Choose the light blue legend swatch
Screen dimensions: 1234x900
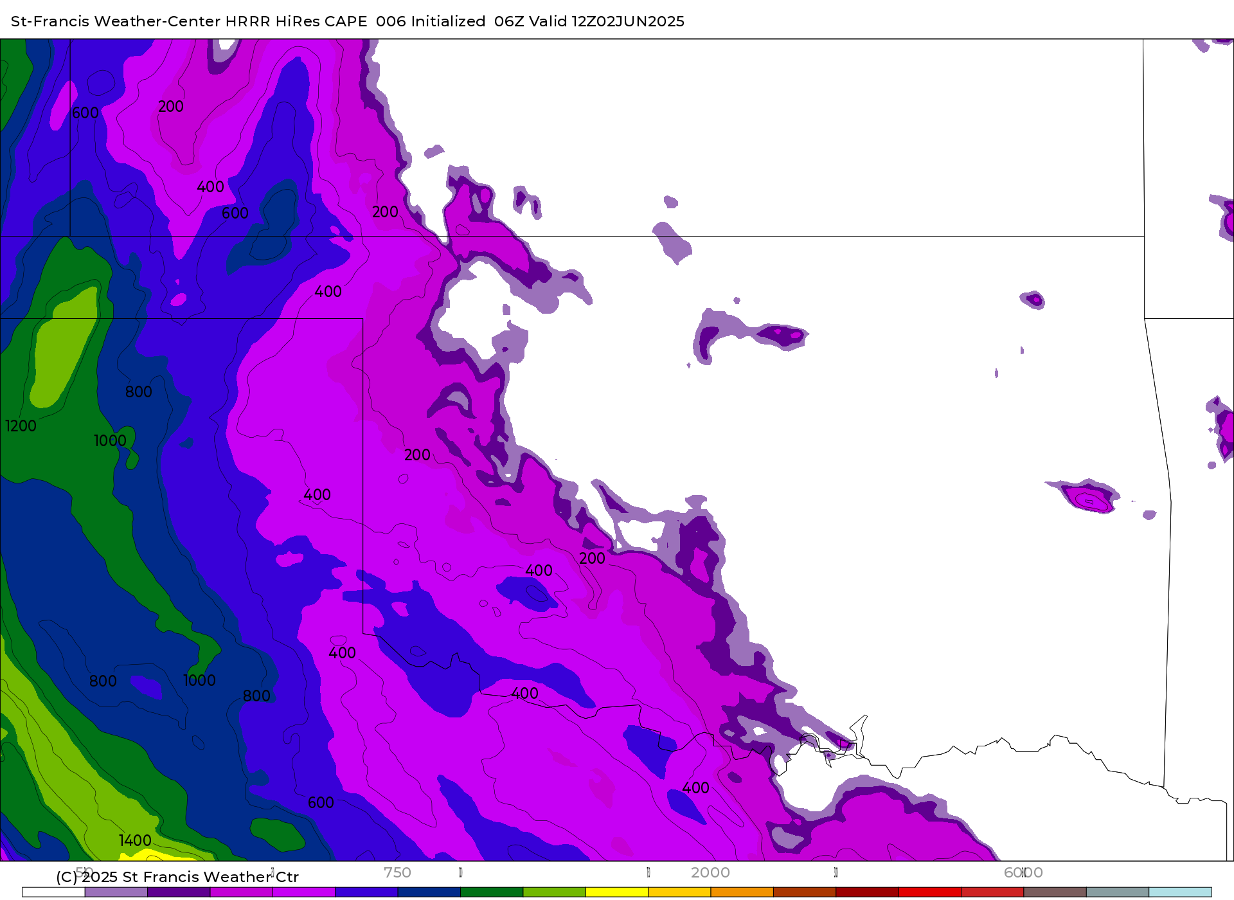pyautogui.click(x=1180, y=892)
